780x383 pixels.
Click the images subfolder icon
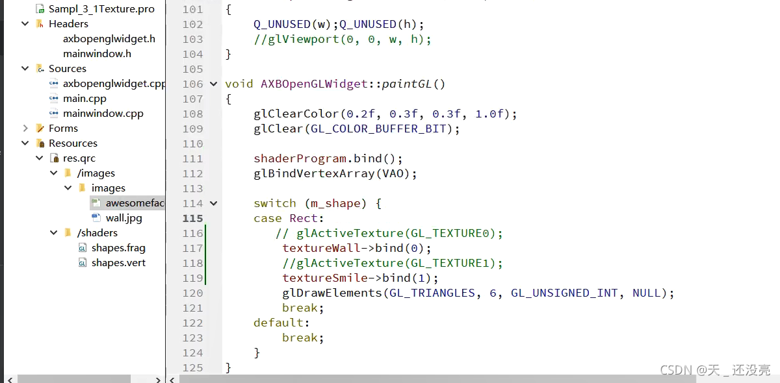point(82,188)
